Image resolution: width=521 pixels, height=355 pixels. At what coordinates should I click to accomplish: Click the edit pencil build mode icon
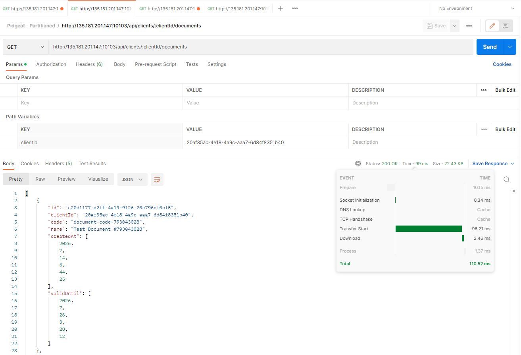(492, 26)
